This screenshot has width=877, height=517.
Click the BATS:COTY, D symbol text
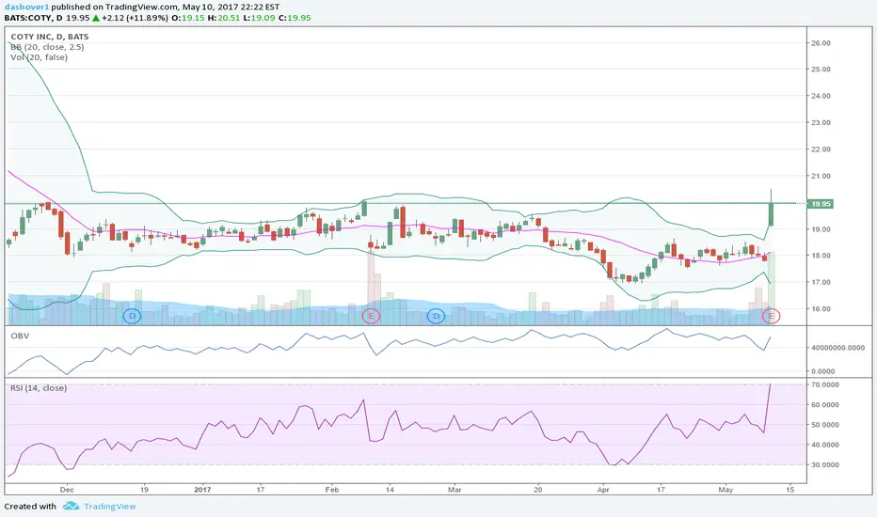click(33, 18)
